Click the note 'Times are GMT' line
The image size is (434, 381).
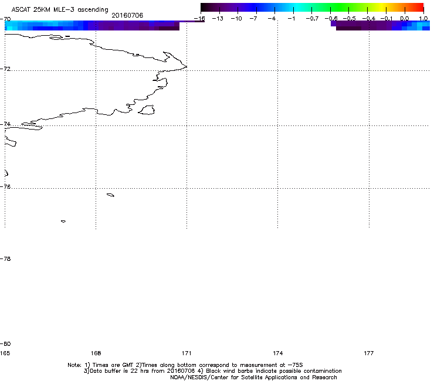pos(185,365)
